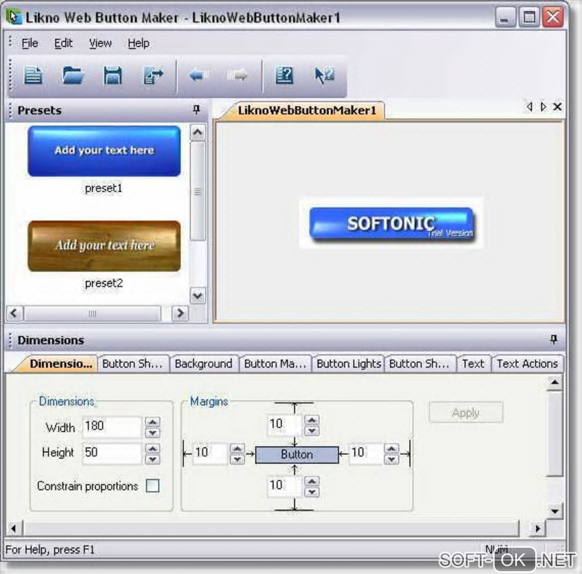Image resolution: width=582 pixels, height=574 pixels.
Task: Increase Width with up spinner arrow
Action: pyautogui.click(x=152, y=422)
